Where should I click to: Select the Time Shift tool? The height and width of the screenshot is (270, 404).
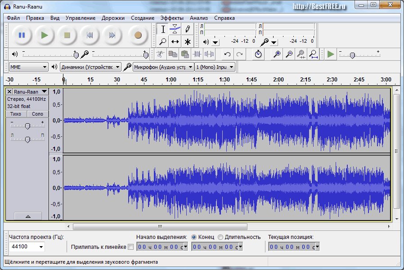(x=175, y=41)
